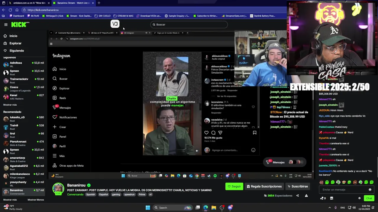Collapse recommended list with Mostrar Menos

(x=36, y=200)
